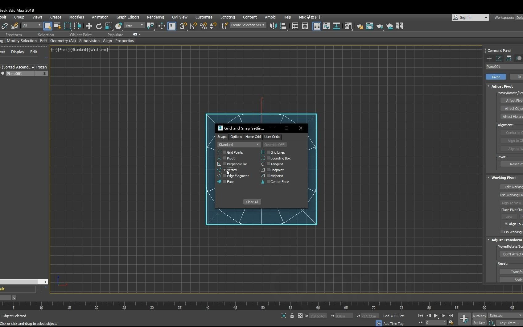The image size is (523, 327).
Task: Open the Graph Editors menu
Action: [x=128, y=17]
